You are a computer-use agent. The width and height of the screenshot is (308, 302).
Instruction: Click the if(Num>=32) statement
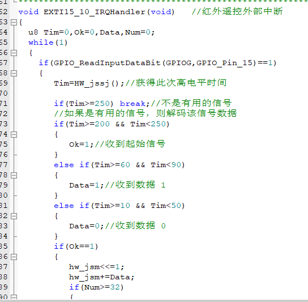96,287
